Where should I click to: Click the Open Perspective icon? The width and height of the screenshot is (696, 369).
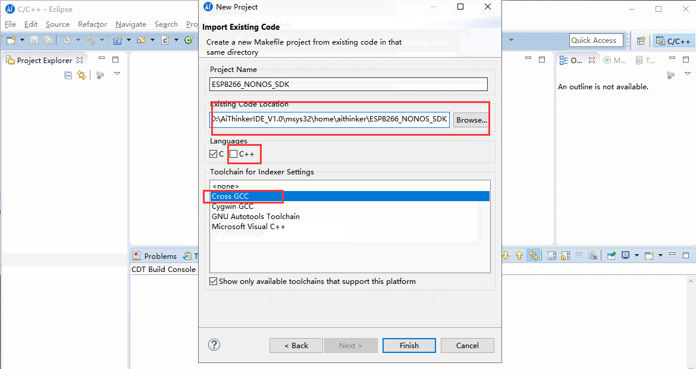click(641, 41)
